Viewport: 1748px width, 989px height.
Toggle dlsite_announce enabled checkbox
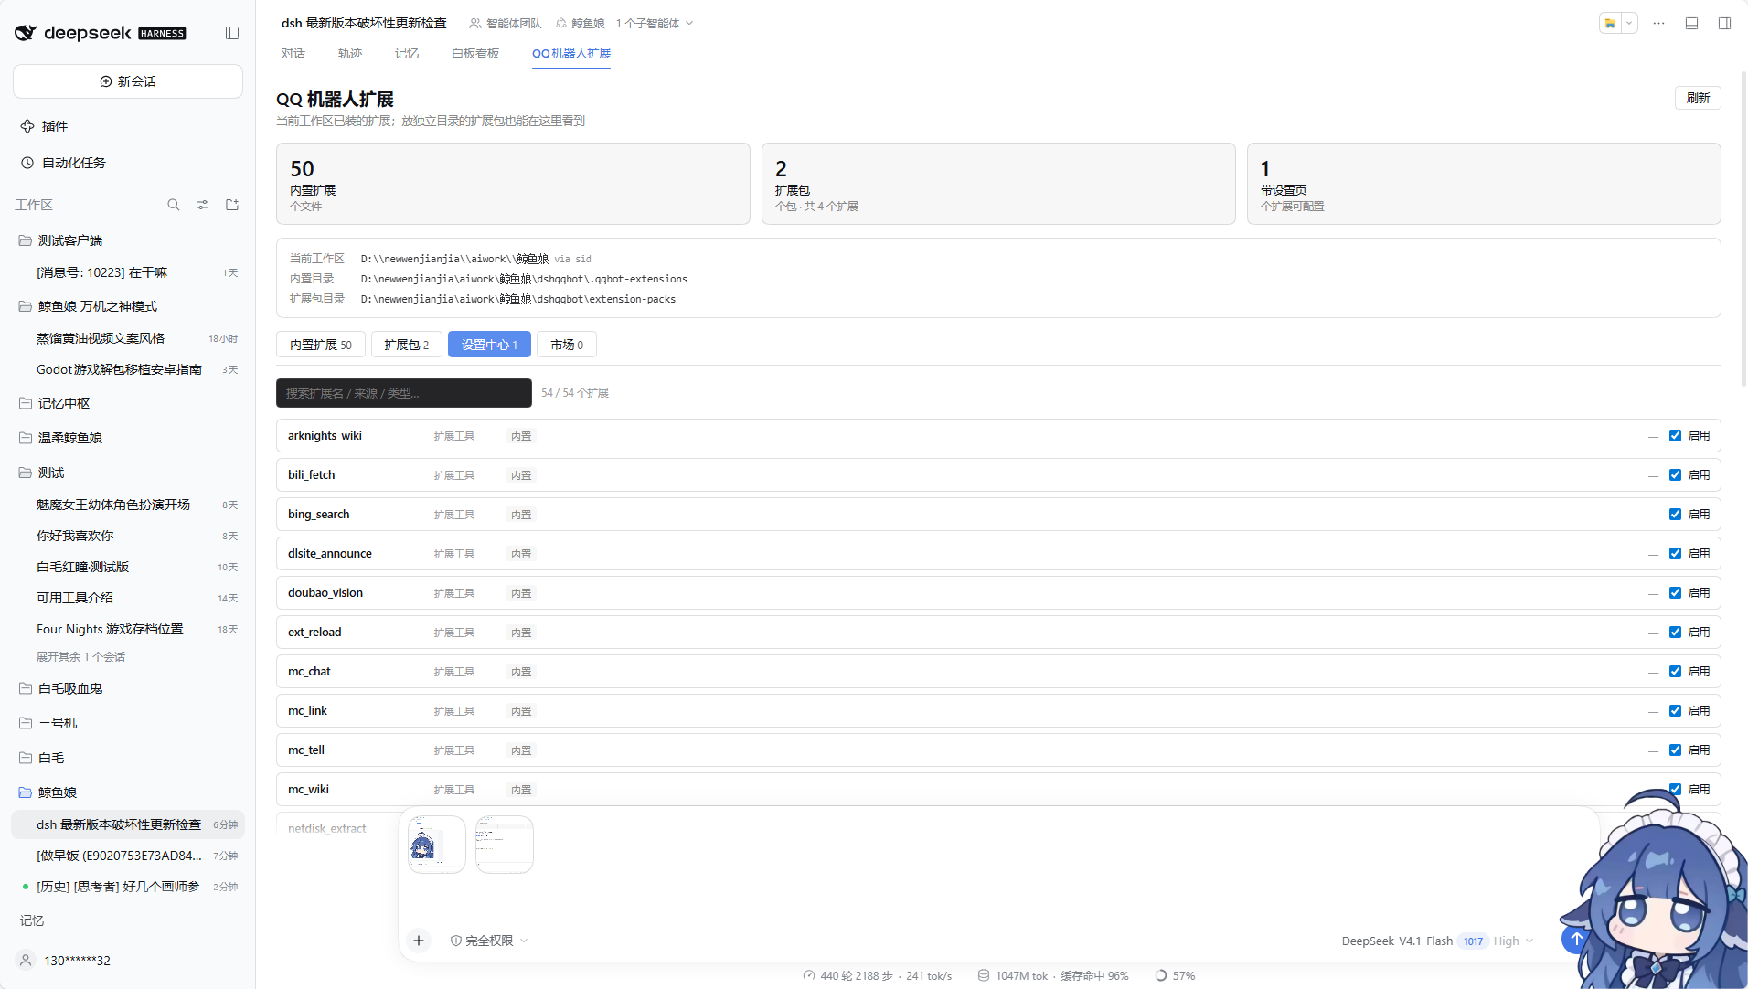pos(1675,554)
